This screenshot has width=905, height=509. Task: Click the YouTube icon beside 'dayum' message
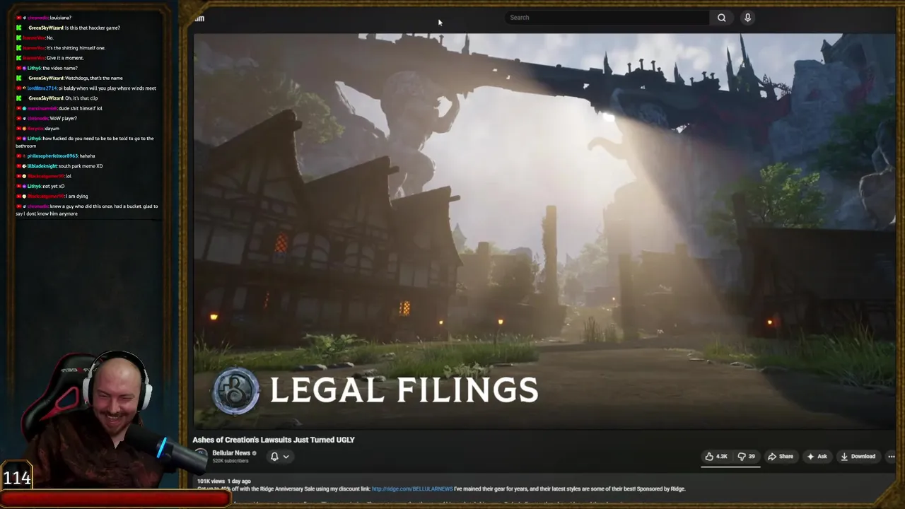[19, 129]
